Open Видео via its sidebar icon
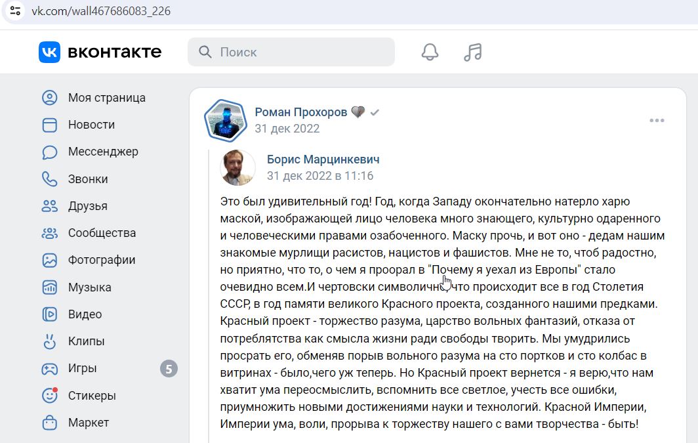698x443 pixels. 49,314
